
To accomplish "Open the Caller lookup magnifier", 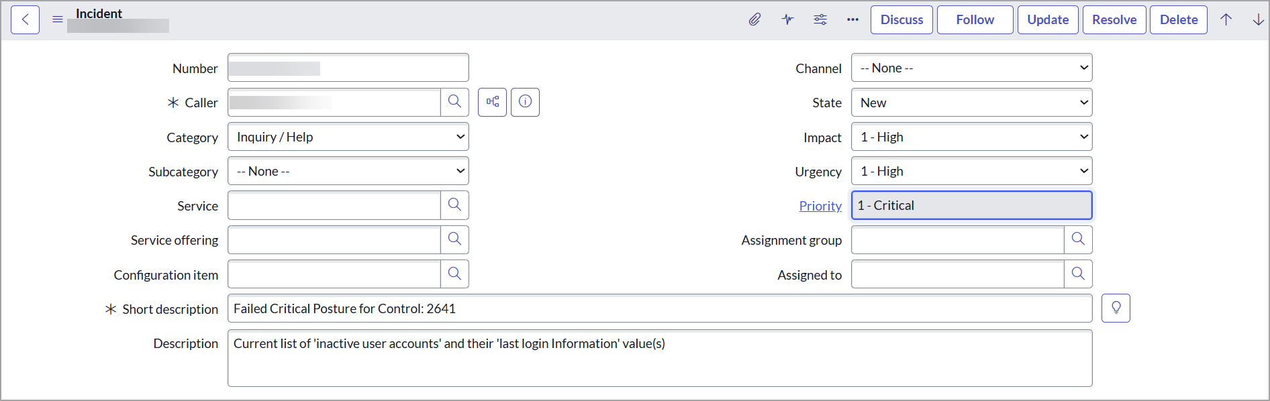I will 454,102.
